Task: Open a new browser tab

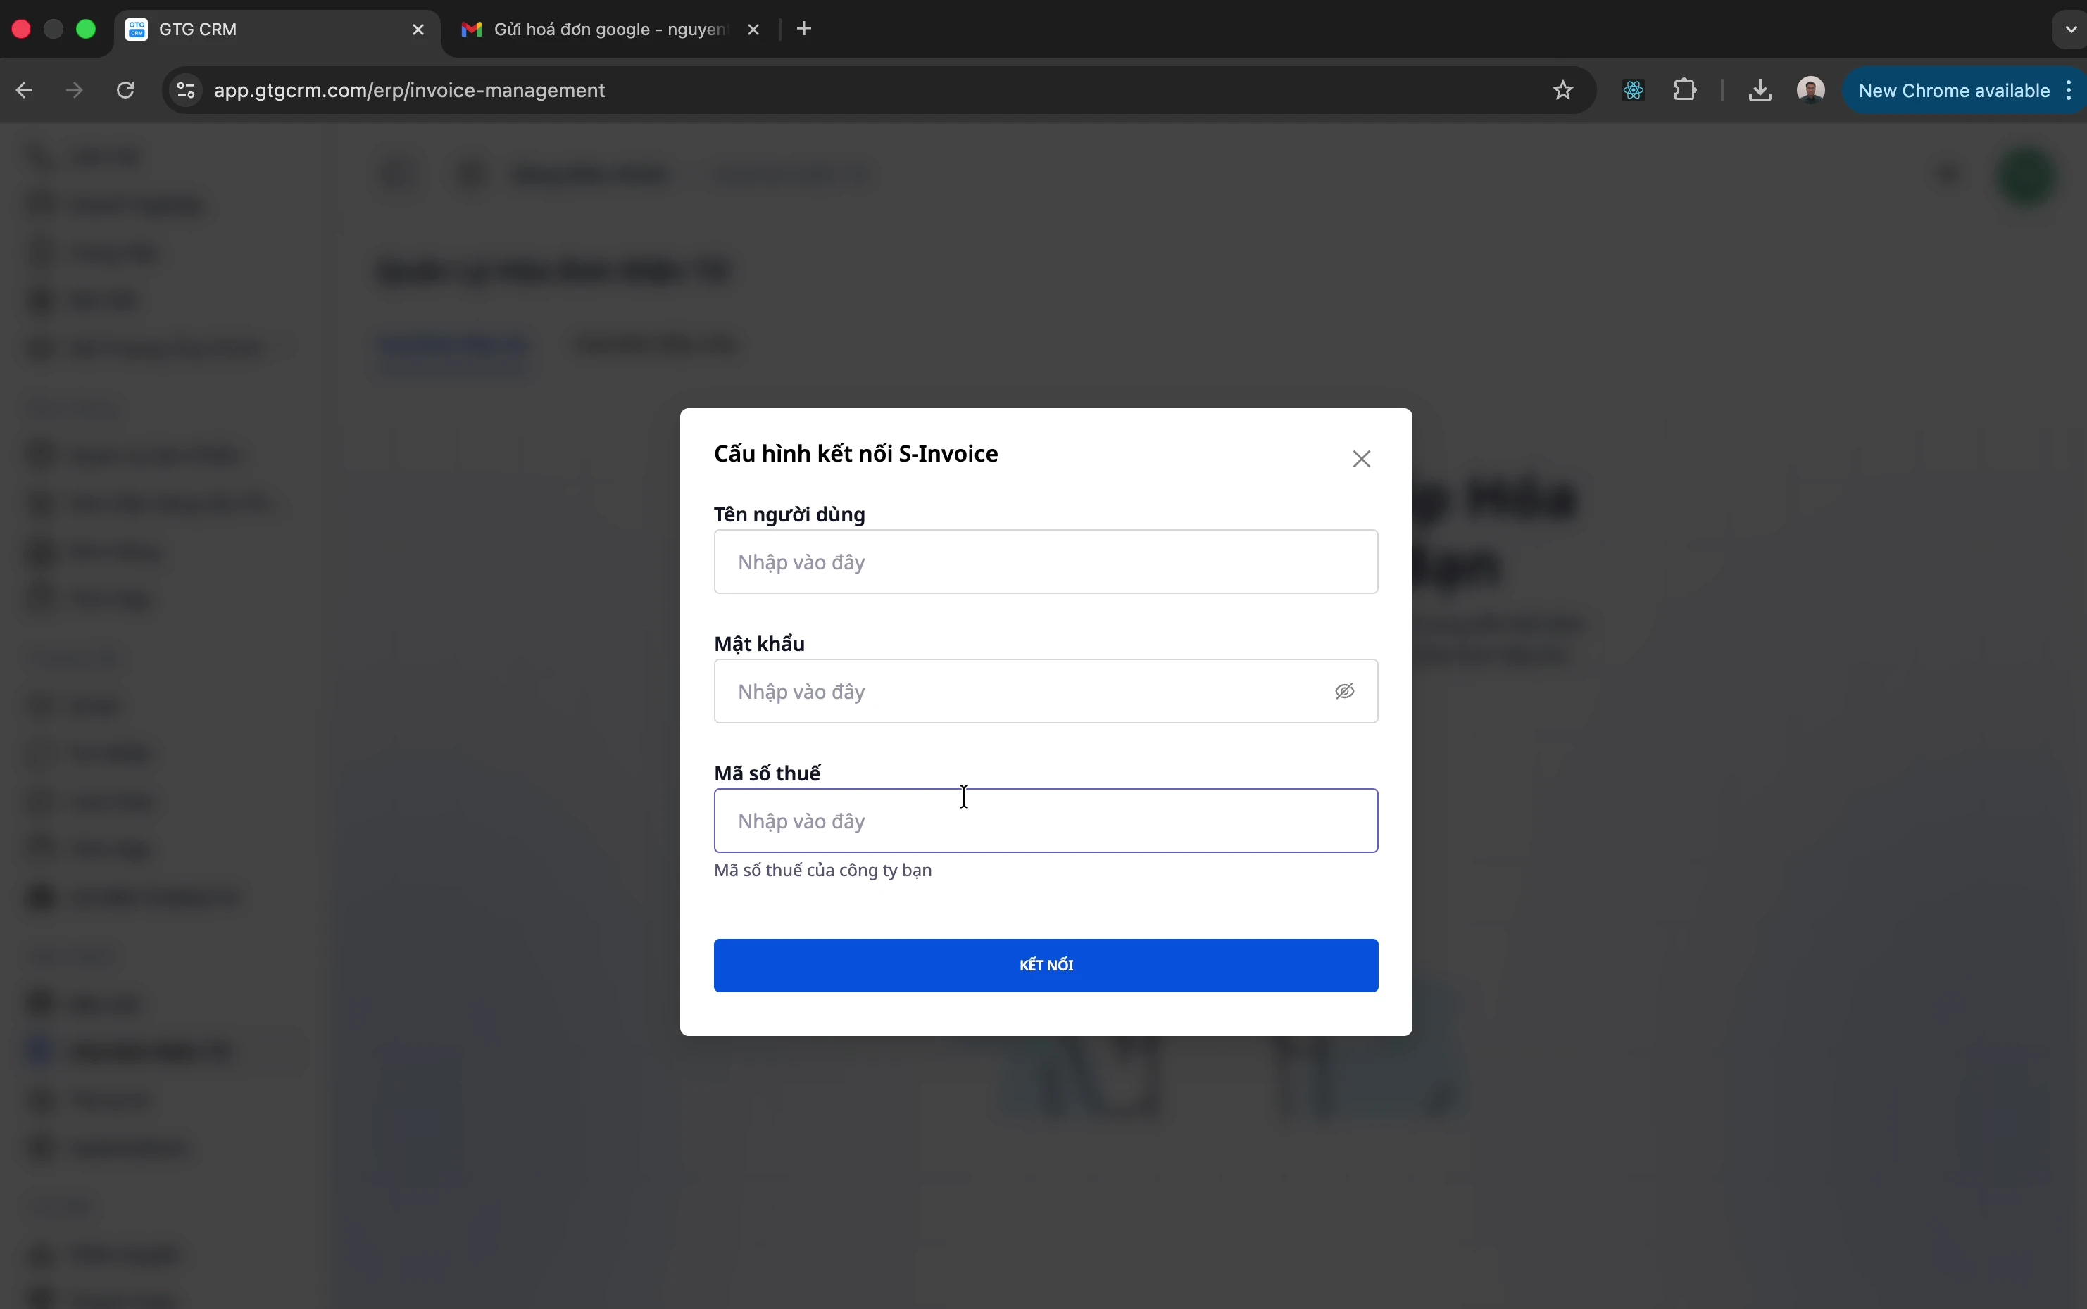Action: [805, 29]
